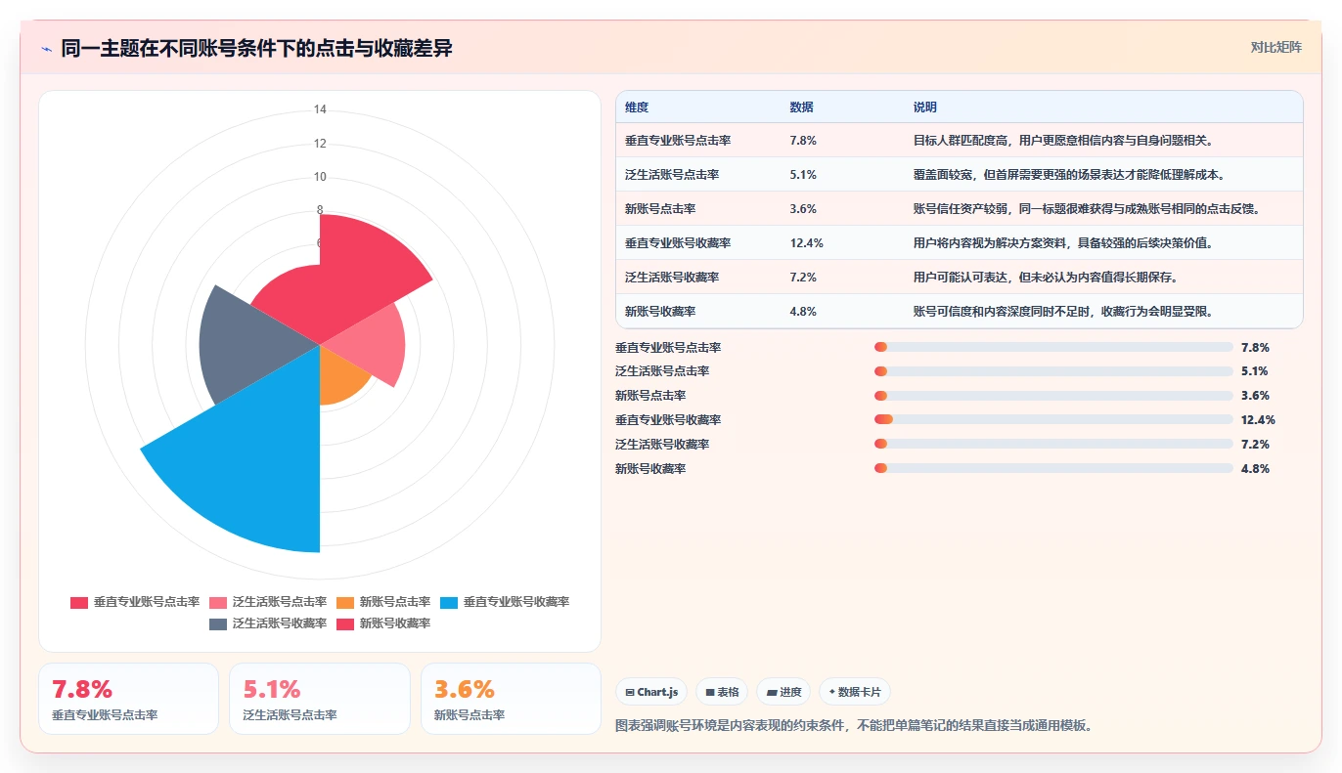Toggle the 新账号点击率 legend item
Viewport: 1342px width, 773px height.
pos(383,602)
